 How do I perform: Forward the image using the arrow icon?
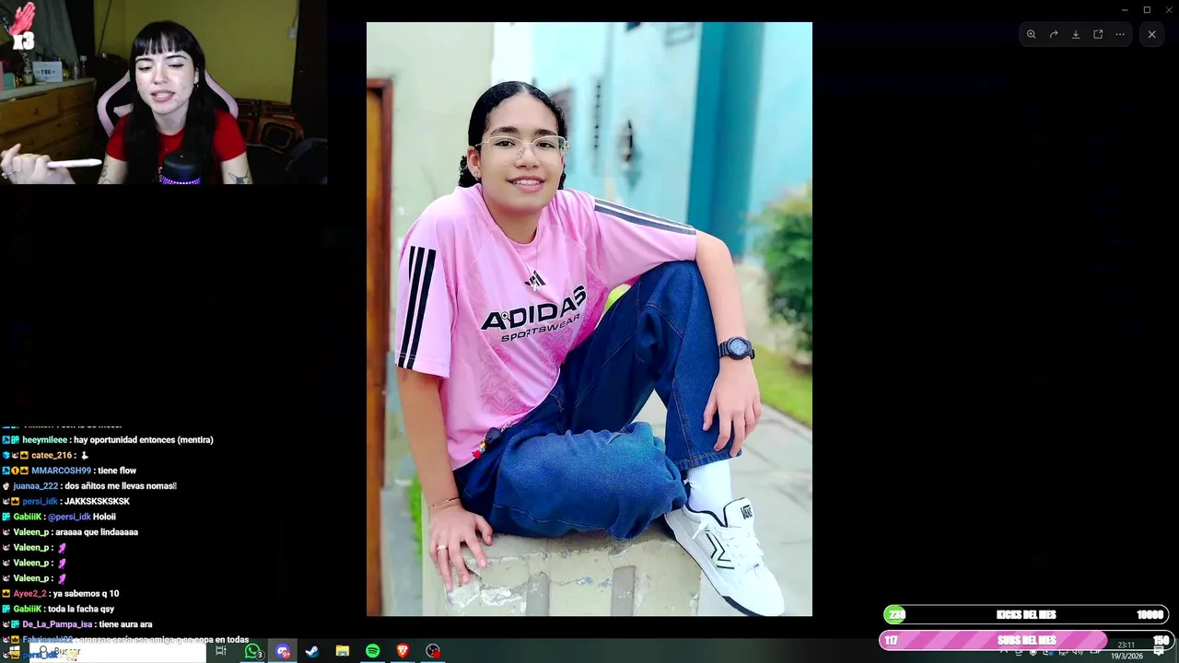tap(1054, 34)
